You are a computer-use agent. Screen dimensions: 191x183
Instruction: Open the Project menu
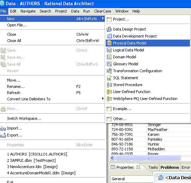click(x=61, y=11)
